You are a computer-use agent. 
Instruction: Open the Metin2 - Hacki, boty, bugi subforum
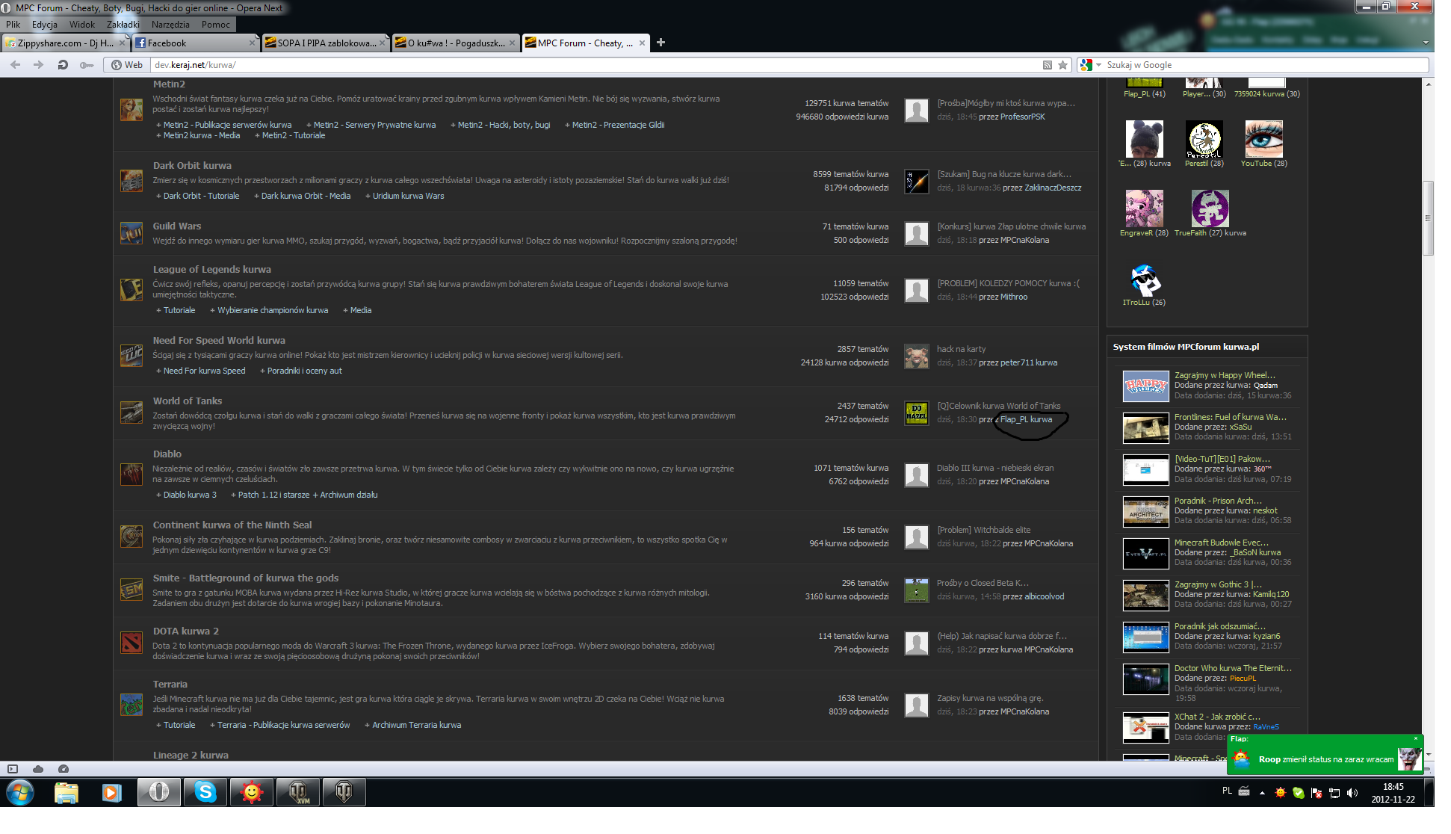pyautogui.click(x=504, y=126)
